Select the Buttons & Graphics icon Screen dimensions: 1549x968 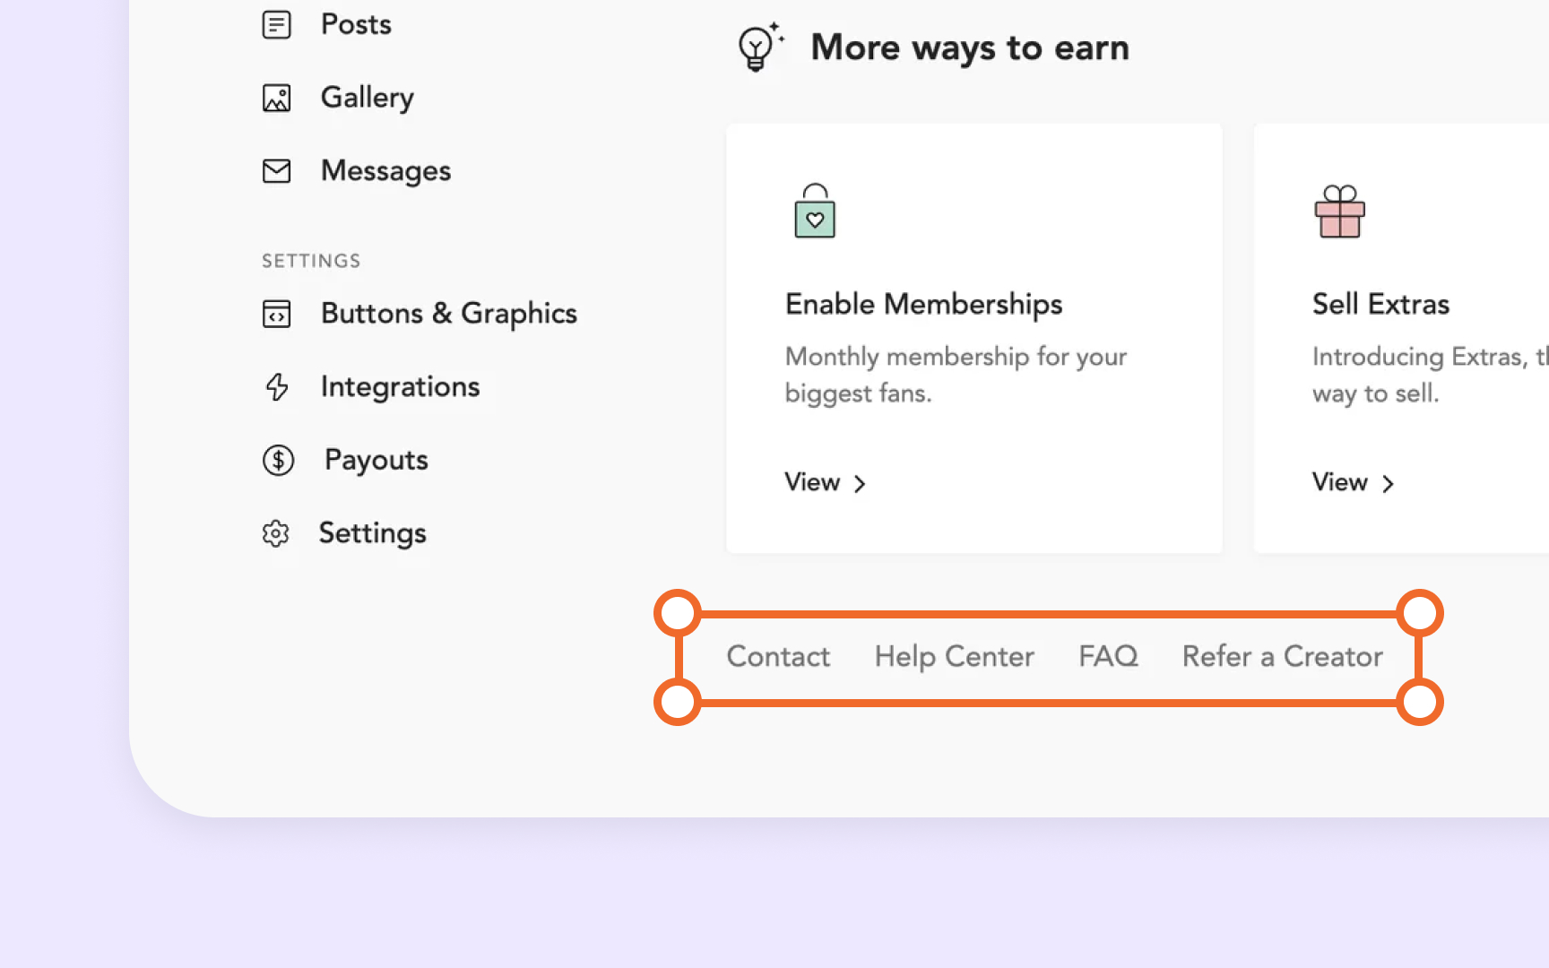coord(277,314)
